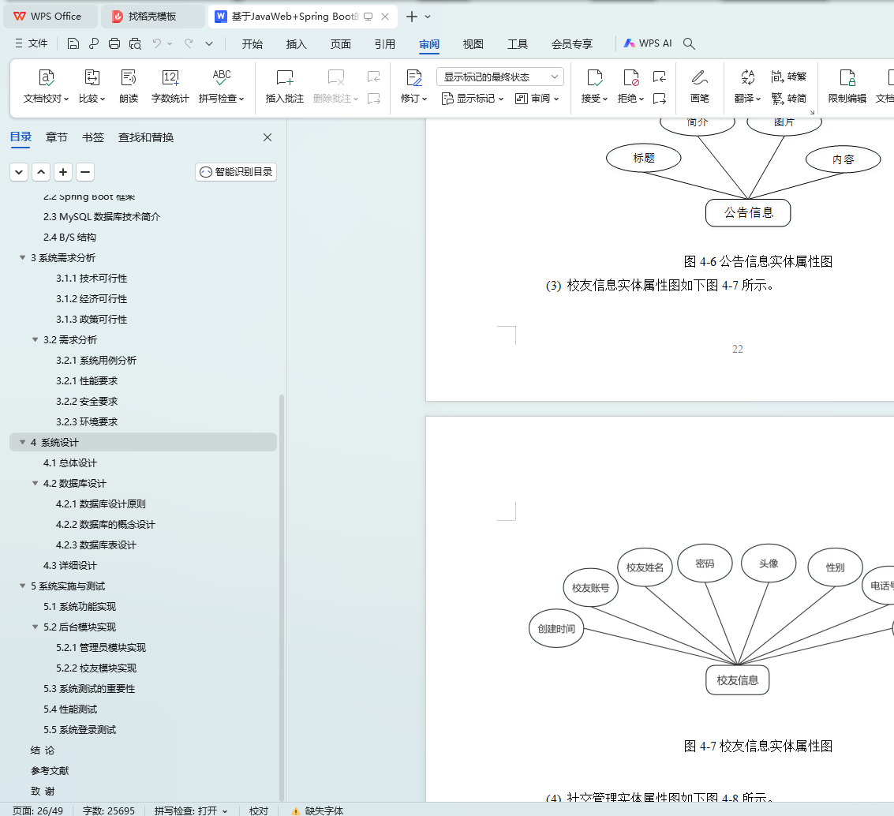Click the save icon in quick toolbar

pos(73,43)
